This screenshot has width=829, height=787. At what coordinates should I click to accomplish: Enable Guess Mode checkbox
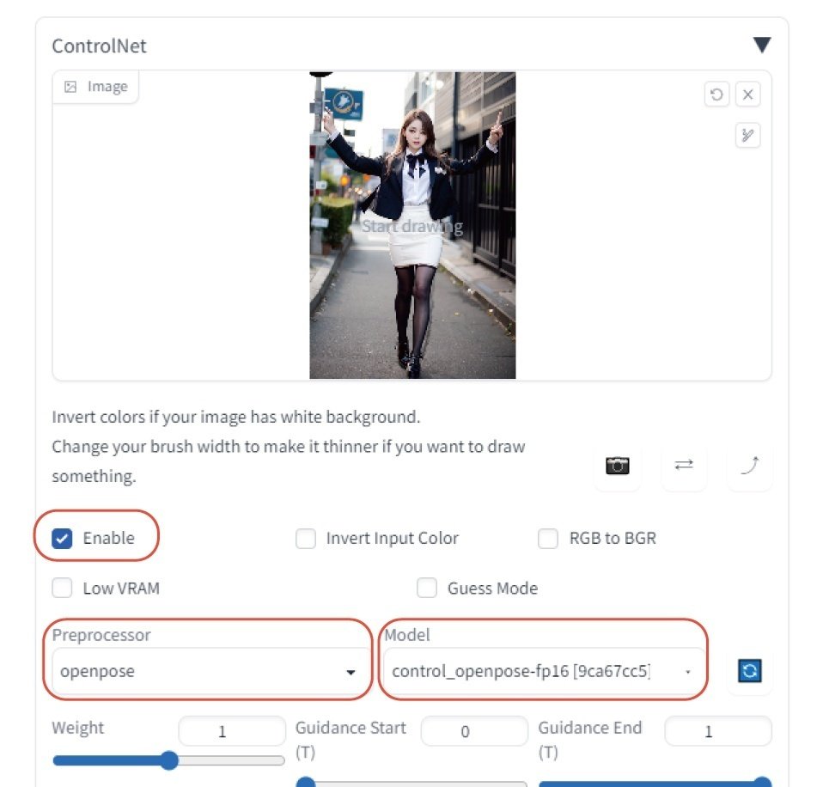(x=427, y=589)
